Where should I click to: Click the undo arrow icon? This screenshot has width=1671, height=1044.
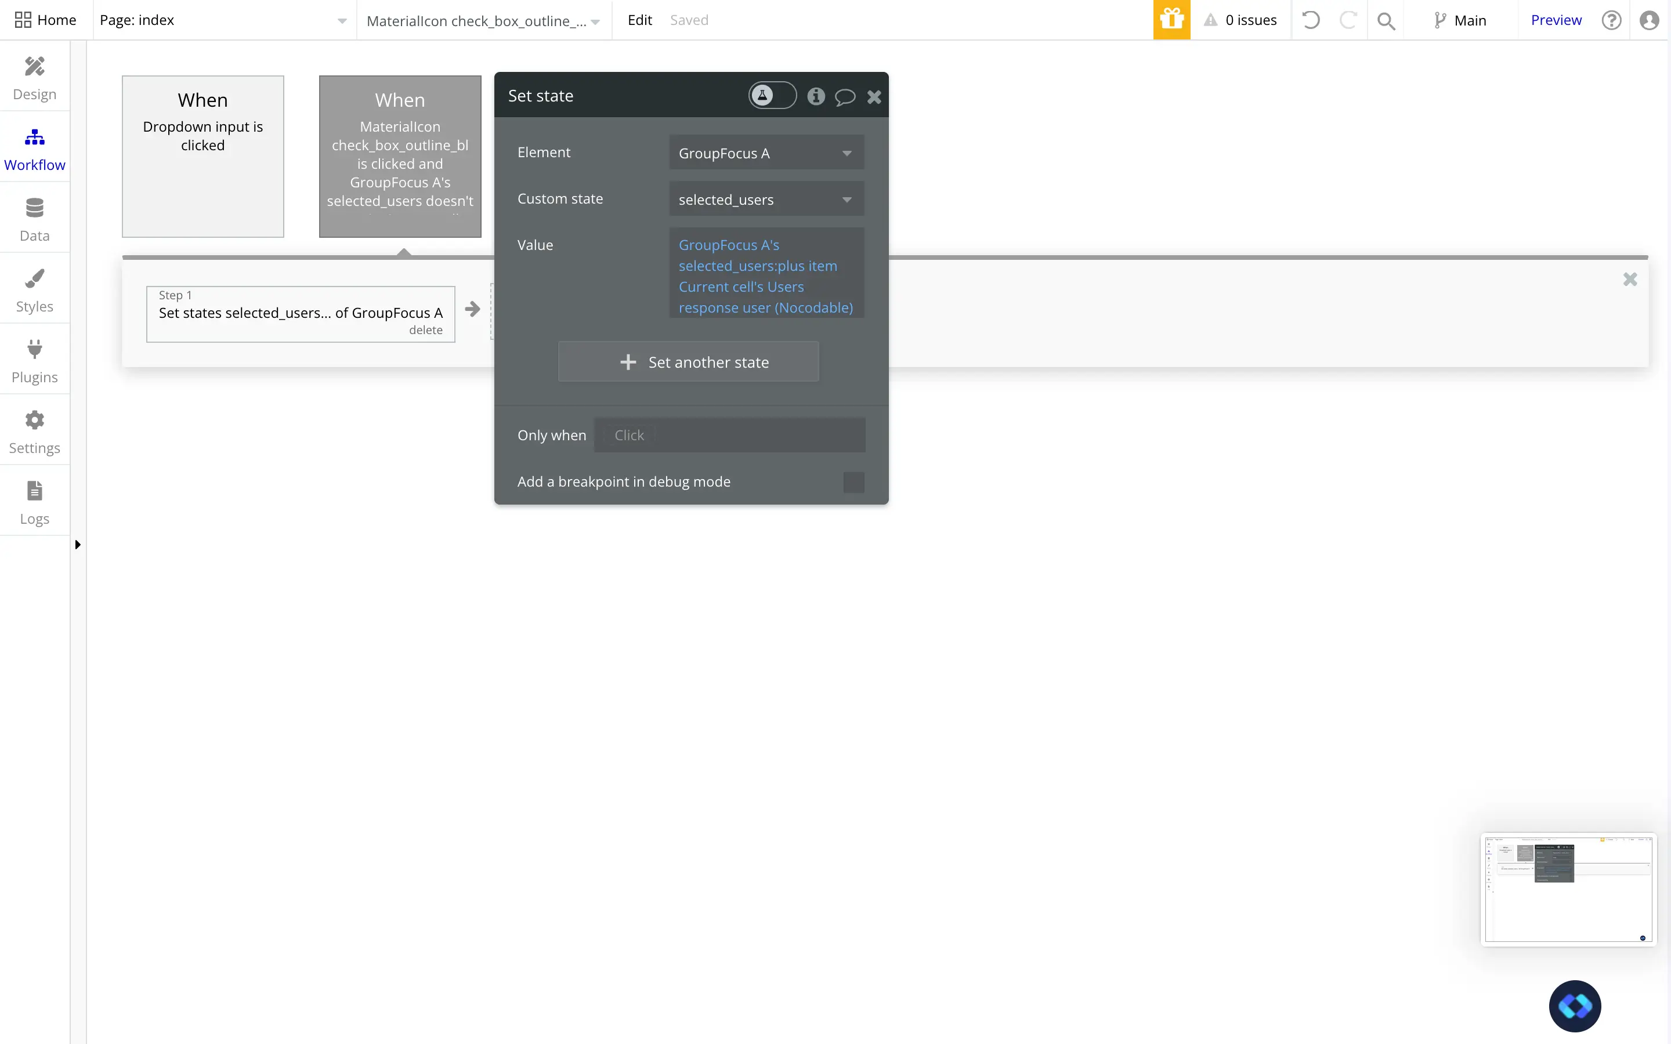1311,20
